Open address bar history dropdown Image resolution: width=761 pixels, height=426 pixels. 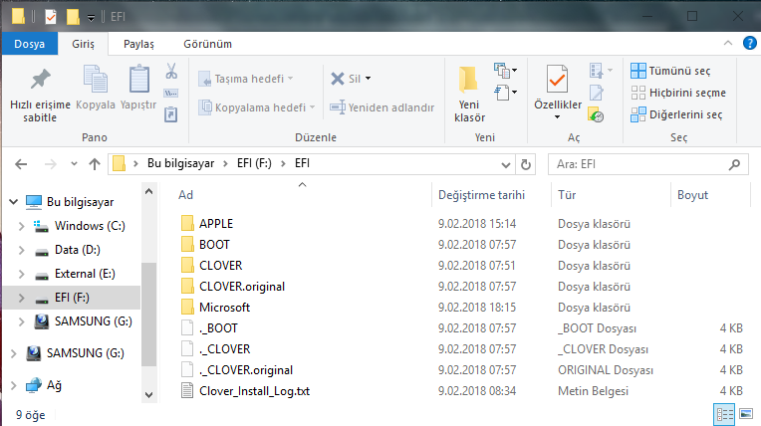point(506,165)
